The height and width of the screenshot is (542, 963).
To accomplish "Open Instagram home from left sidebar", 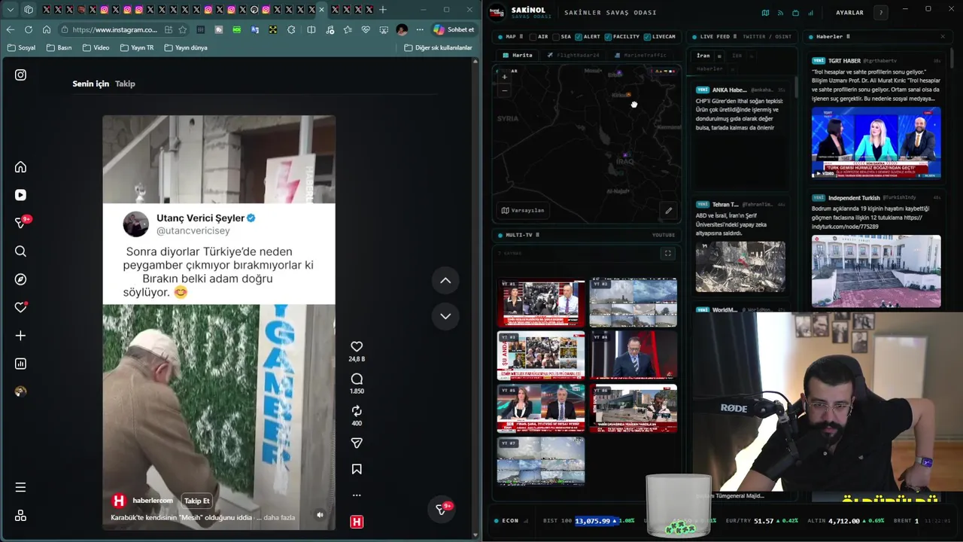I will [20, 167].
